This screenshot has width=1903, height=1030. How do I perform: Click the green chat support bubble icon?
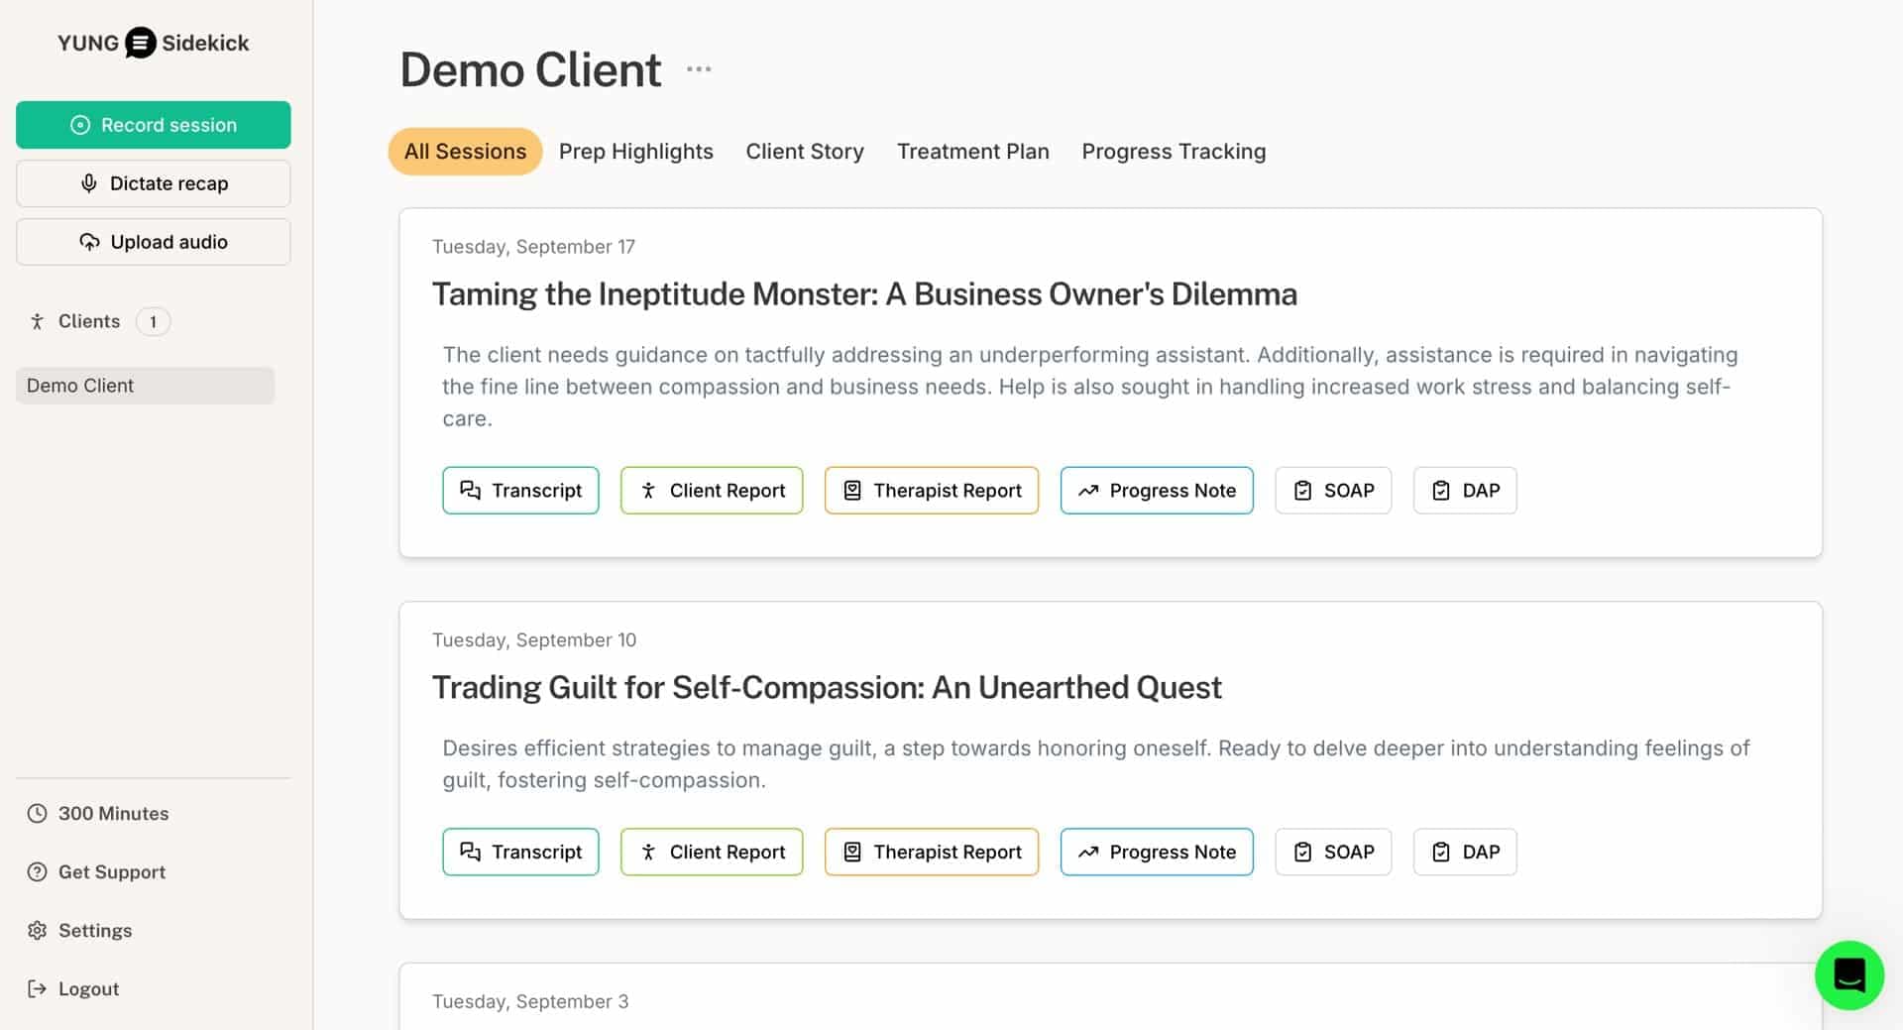(x=1848, y=975)
